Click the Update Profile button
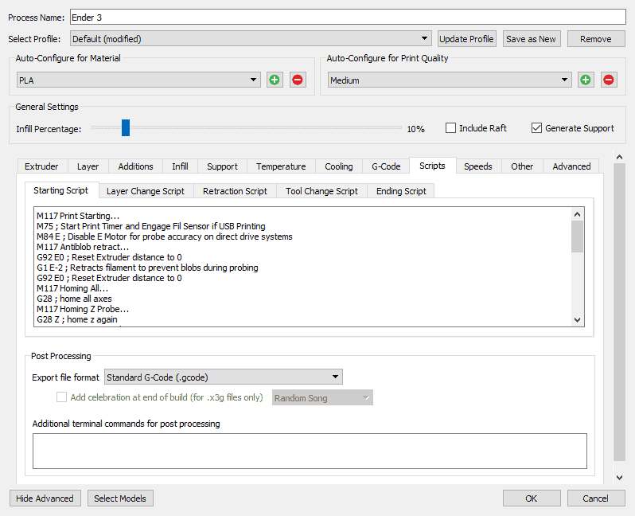635x516 pixels. click(466, 39)
